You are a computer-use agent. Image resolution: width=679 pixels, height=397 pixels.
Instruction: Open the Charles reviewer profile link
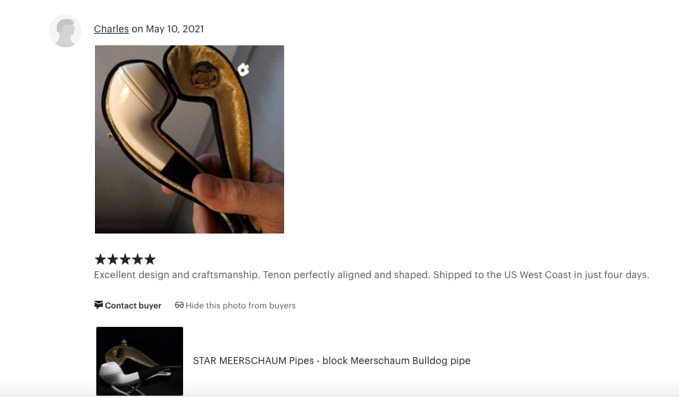[x=111, y=29]
